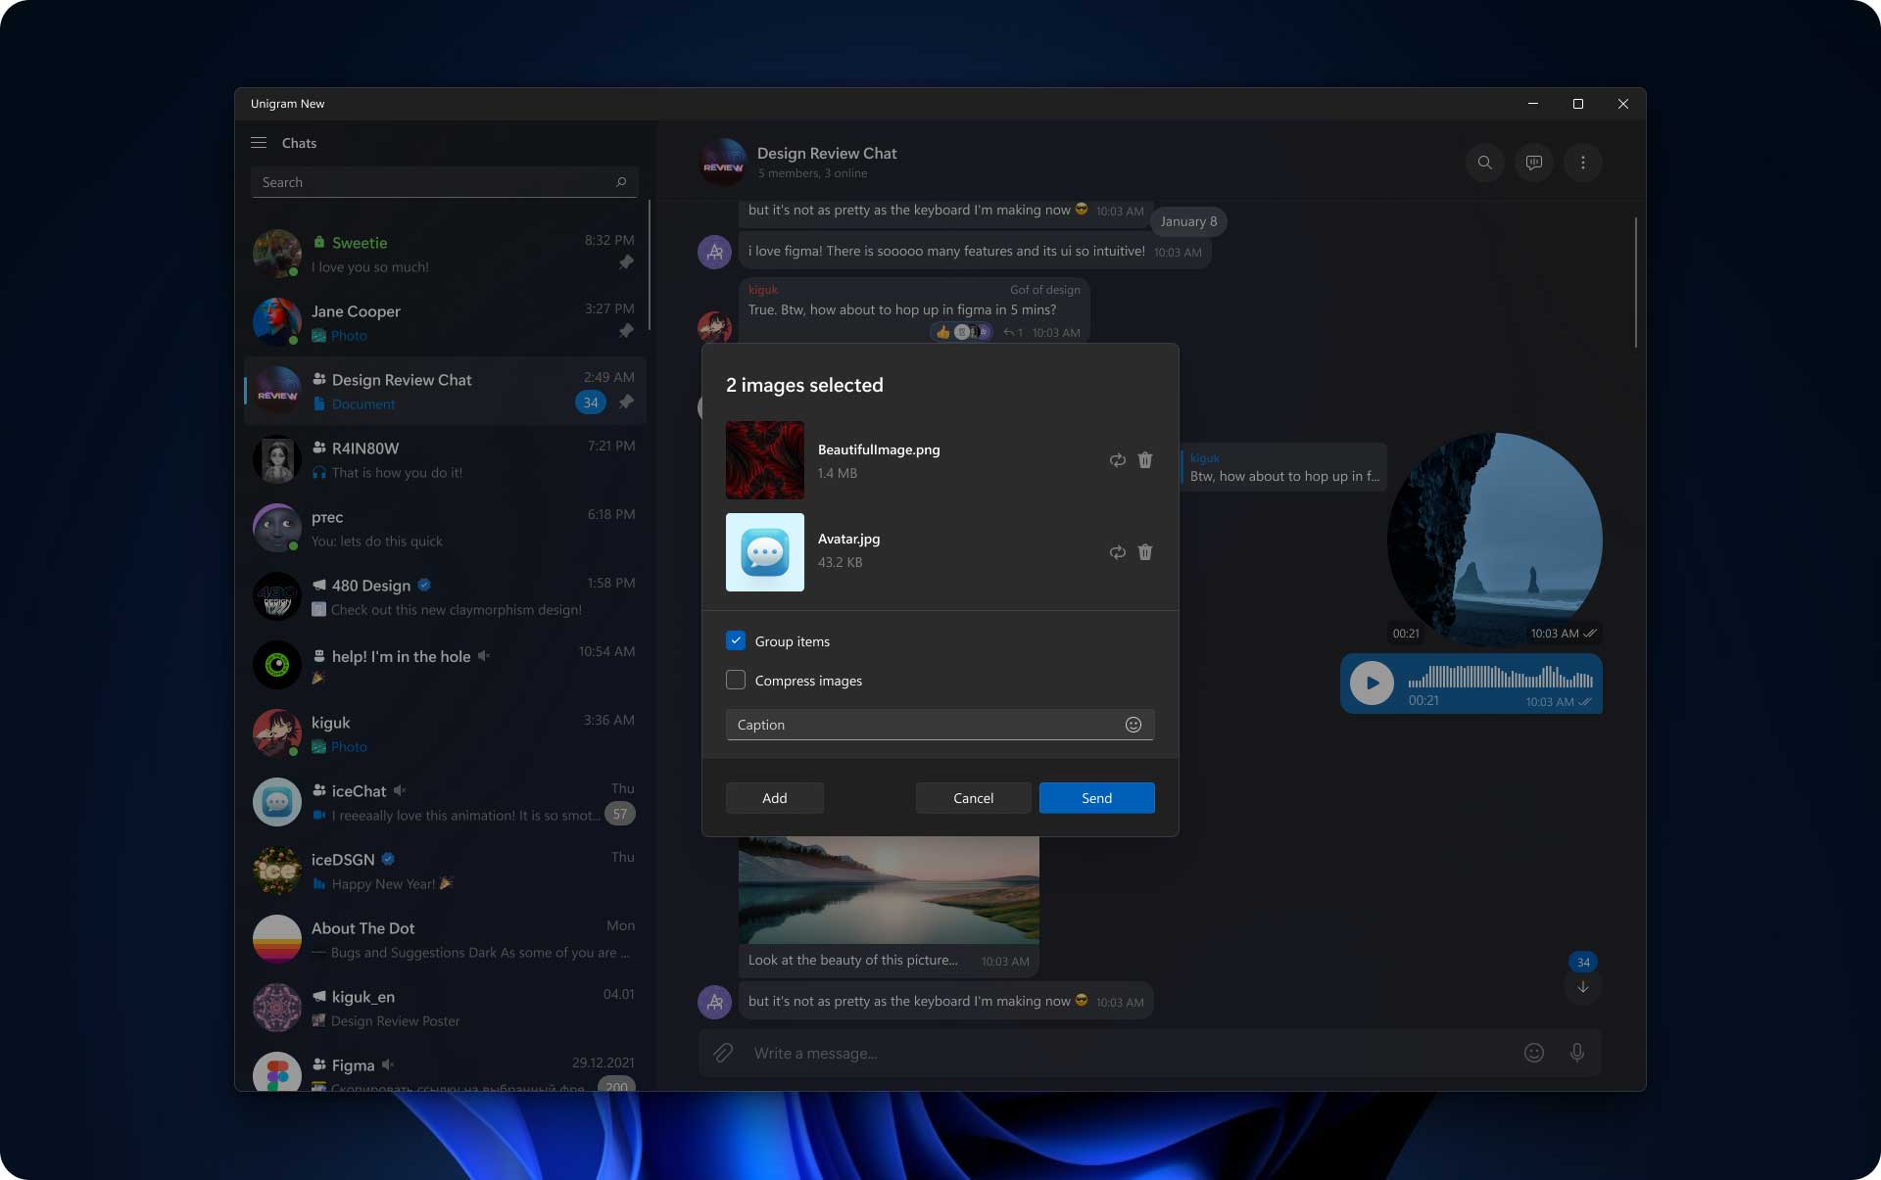Click the '43.2 KB' file size text

(x=841, y=562)
